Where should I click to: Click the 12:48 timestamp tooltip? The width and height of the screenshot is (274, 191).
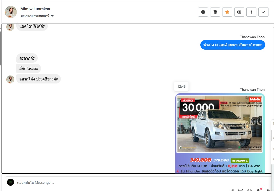181,86
